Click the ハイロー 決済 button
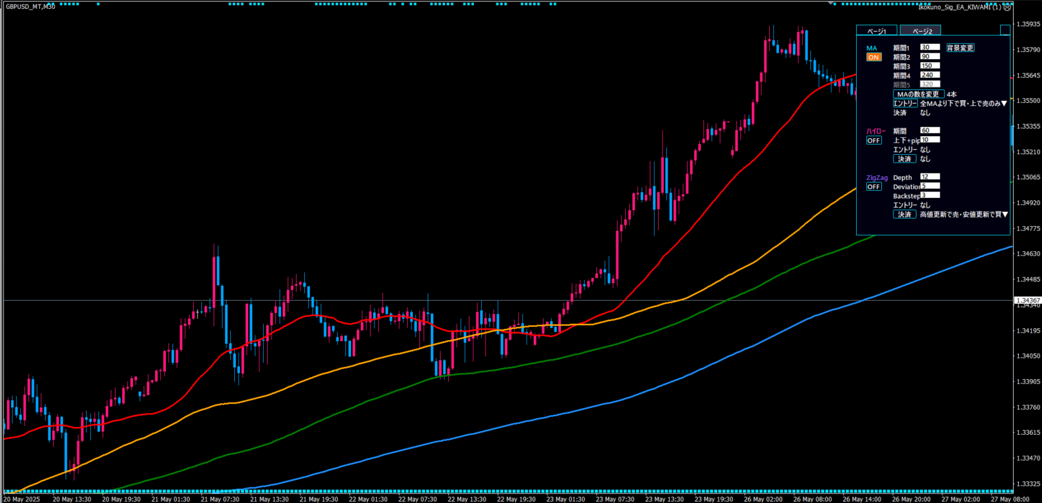 click(x=905, y=159)
